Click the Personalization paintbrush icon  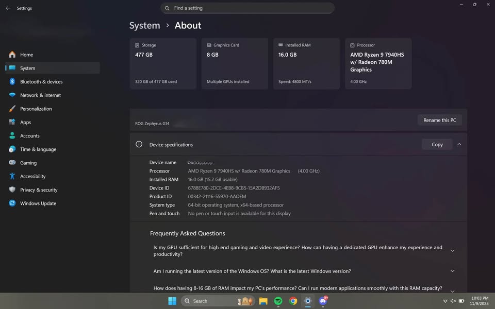click(12, 109)
